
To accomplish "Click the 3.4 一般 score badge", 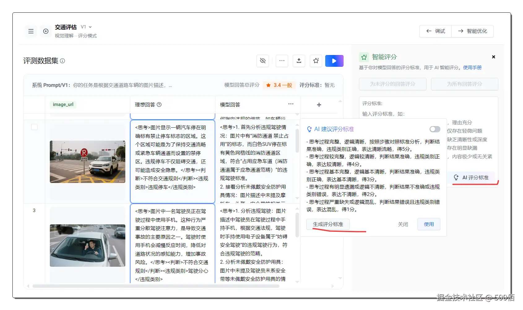I will 279,85.
